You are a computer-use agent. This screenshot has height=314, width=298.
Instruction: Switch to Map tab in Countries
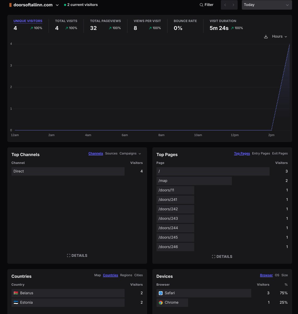(98, 275)
